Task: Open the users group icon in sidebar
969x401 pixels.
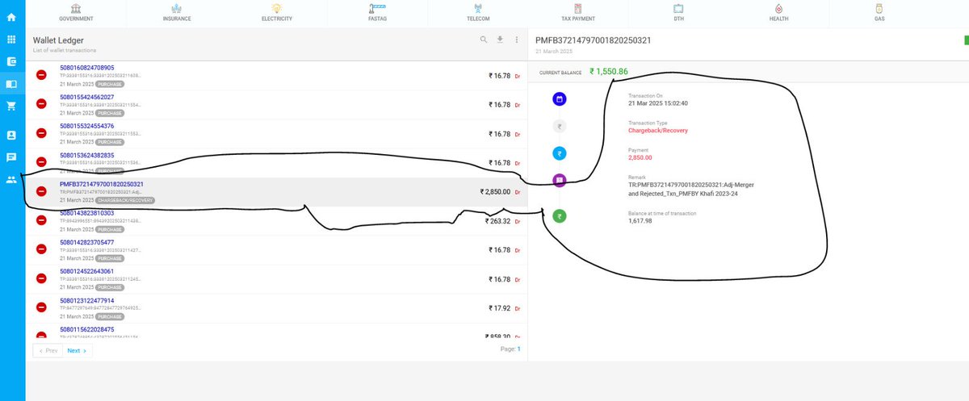Action: point(11,180)
